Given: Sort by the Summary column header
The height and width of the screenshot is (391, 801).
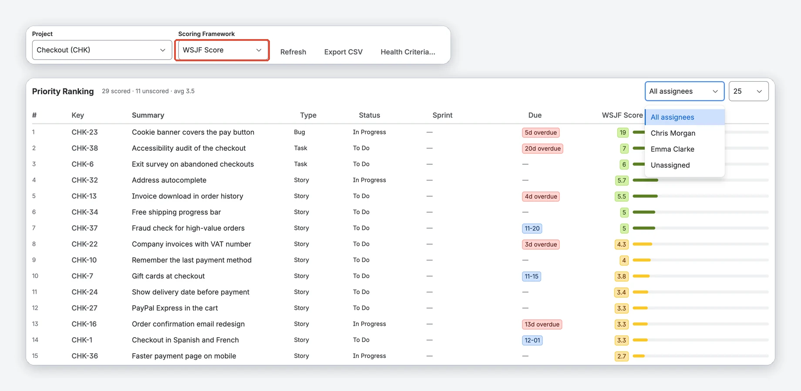Looking at the screenshot, I should 148,115.
